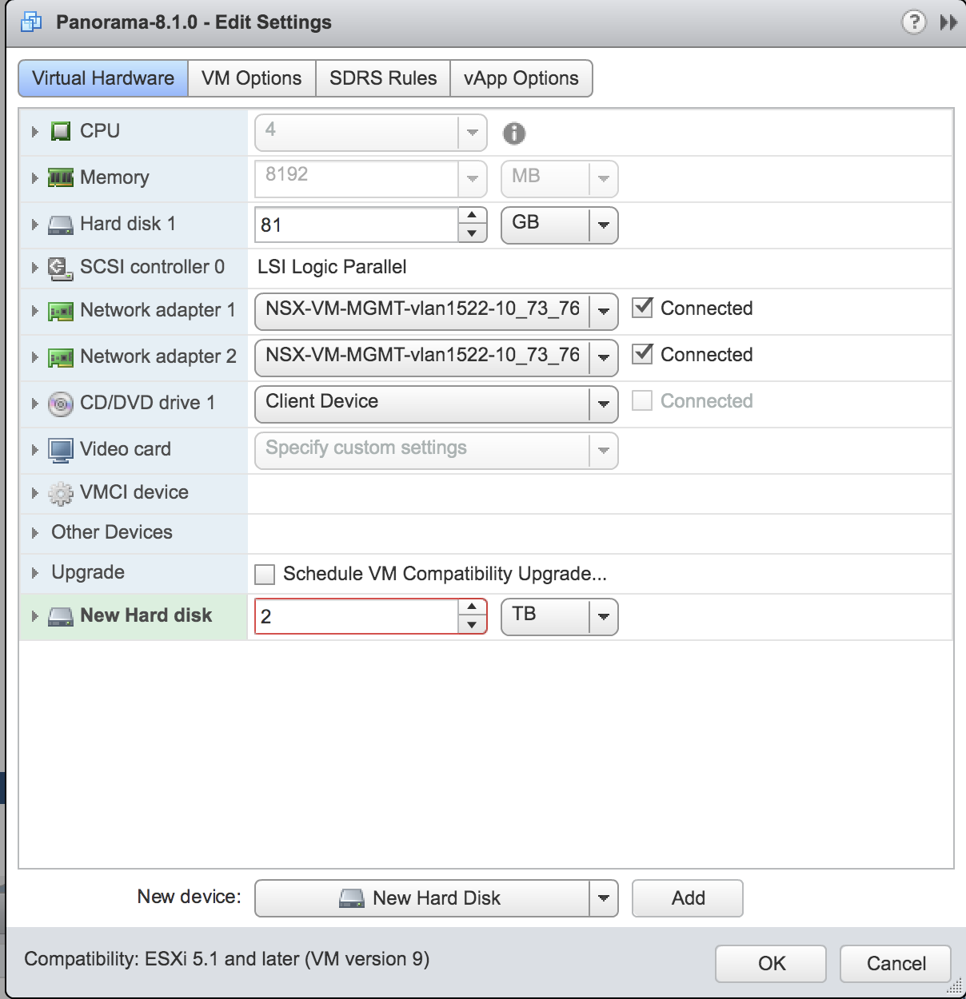Click the Network adapter 2 card icon
Viewport: 966px width, 999px height.
pyautogui.click(x=61, y=357)
